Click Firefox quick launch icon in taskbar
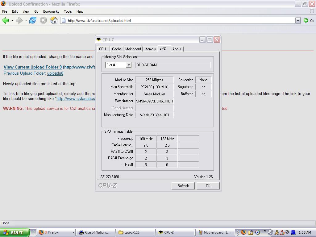 pos(243,232)
